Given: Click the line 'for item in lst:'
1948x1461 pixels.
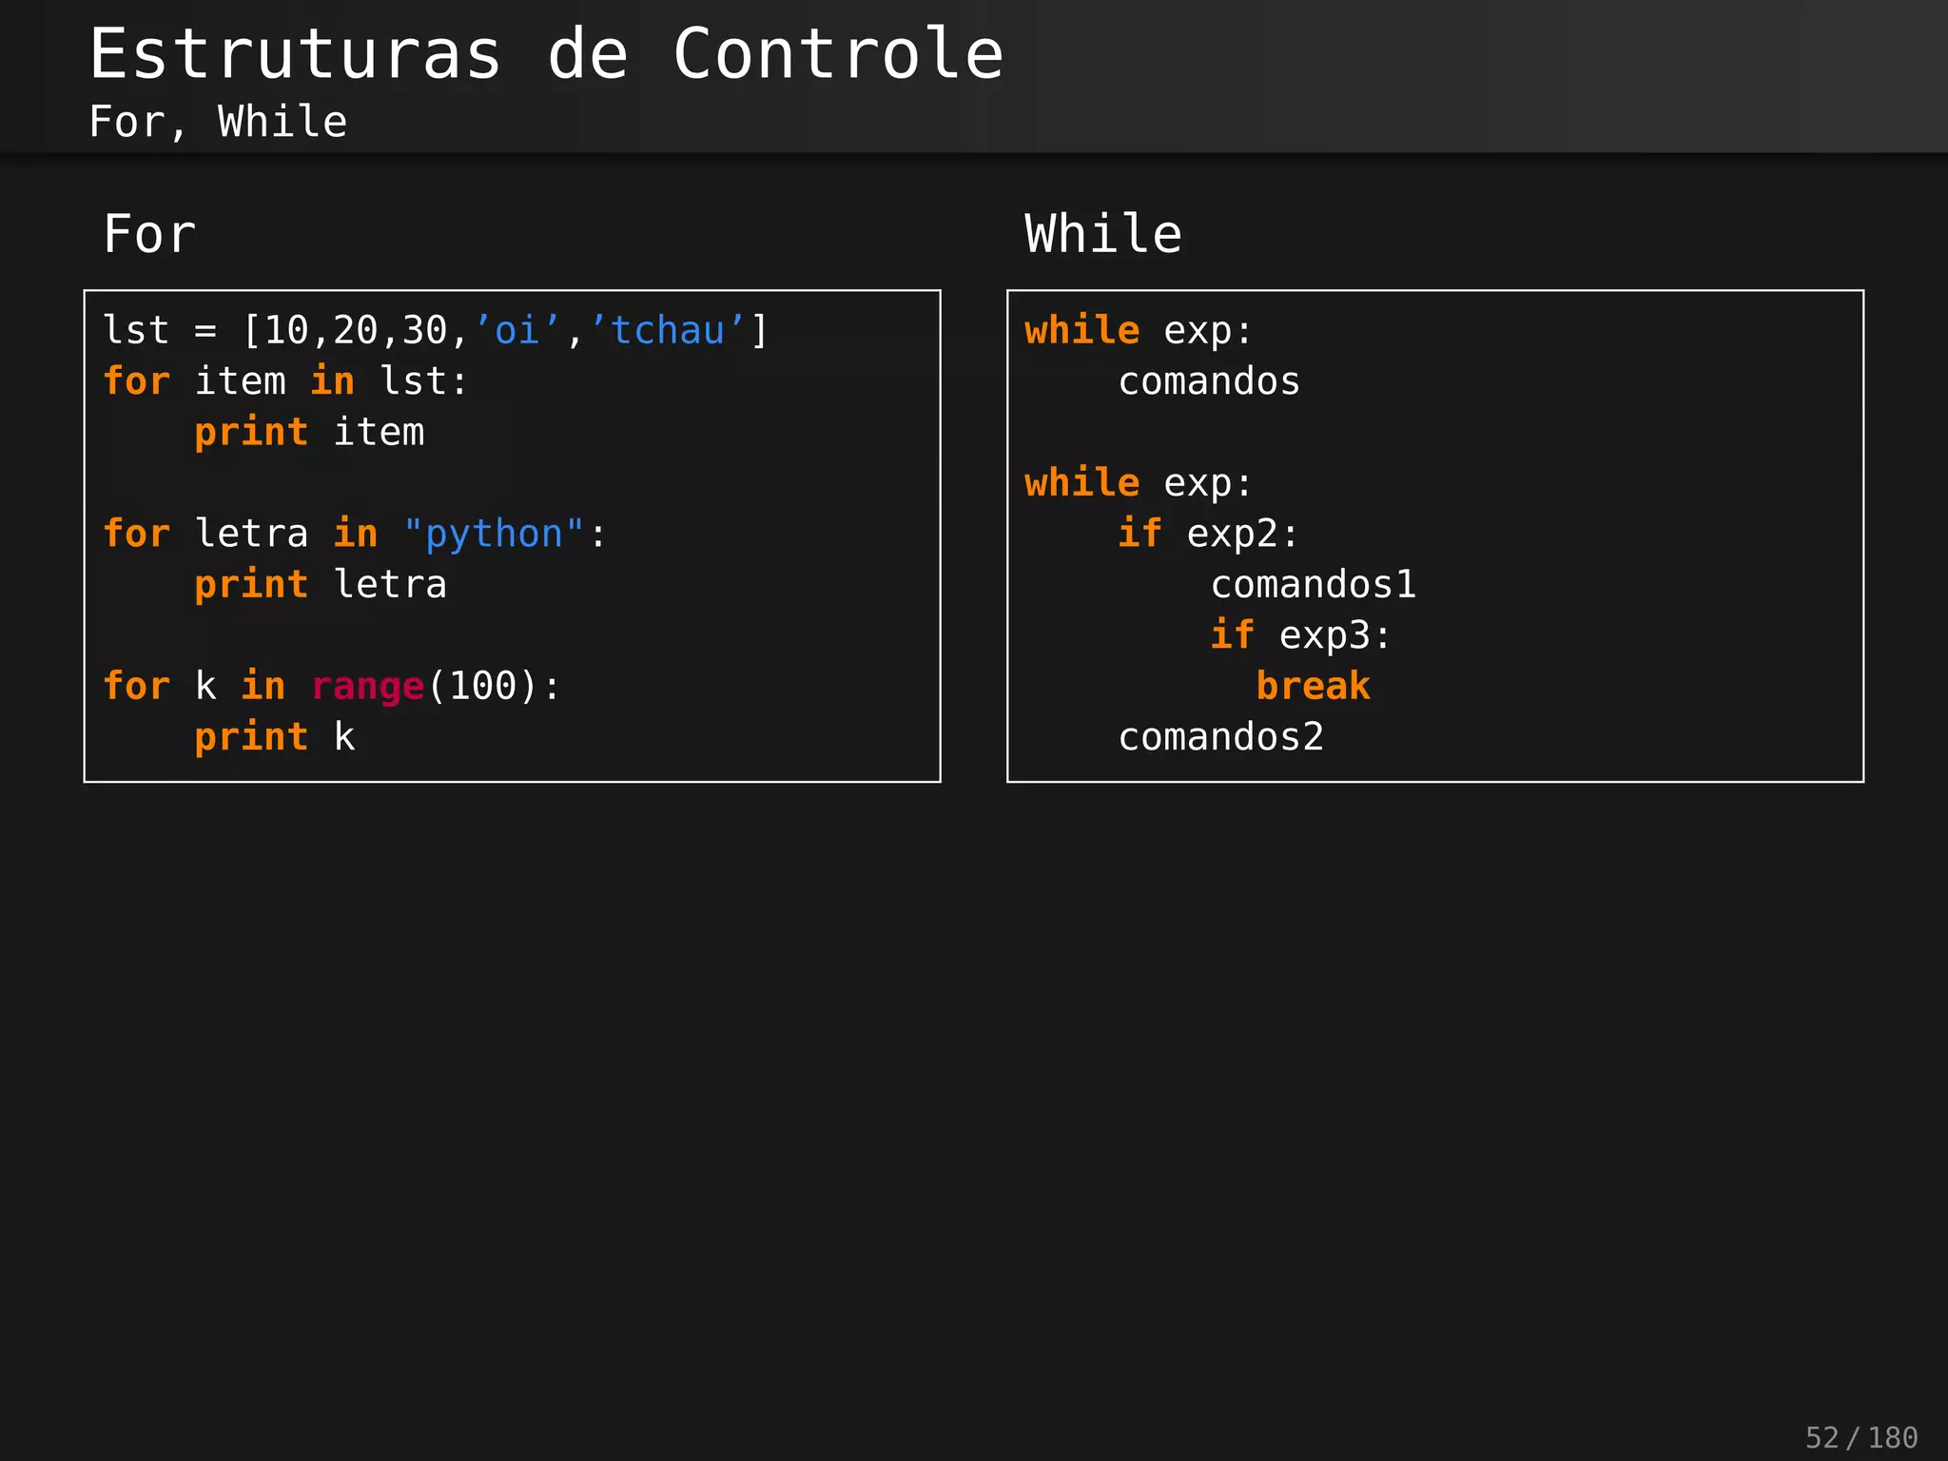Looking at the screenshot, I should [x=285, y=381].
